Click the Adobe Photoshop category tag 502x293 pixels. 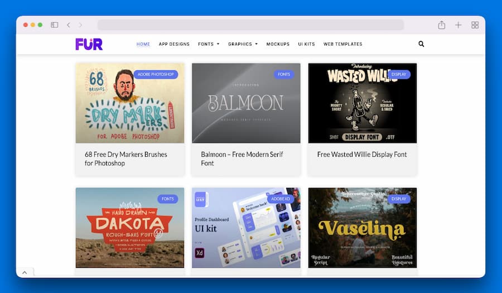156,74
